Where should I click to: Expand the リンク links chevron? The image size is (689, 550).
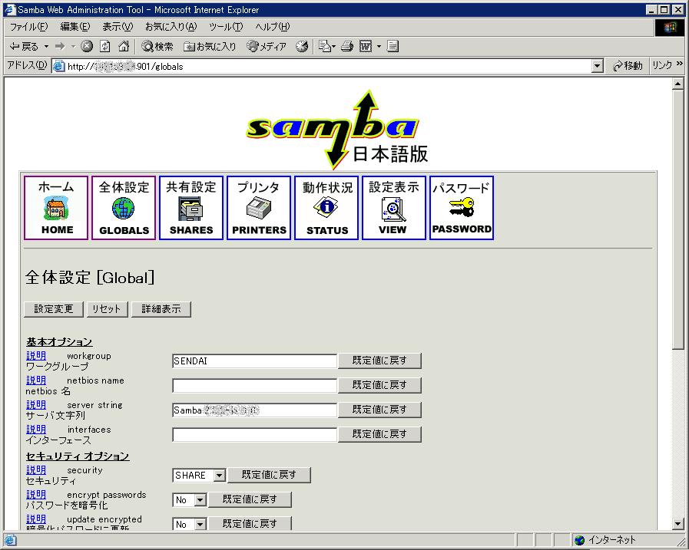[680, 64]
